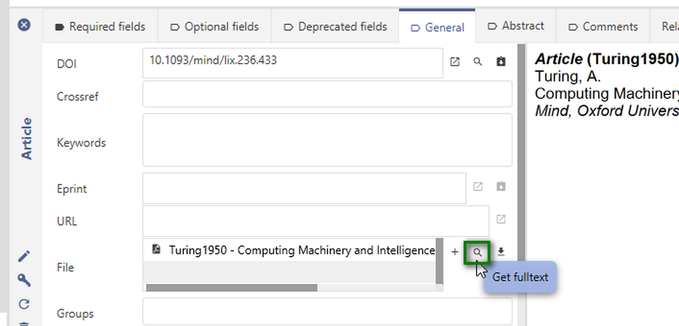Open DOI link in browser icon
The image size is (679, 326).
point(455,62)
